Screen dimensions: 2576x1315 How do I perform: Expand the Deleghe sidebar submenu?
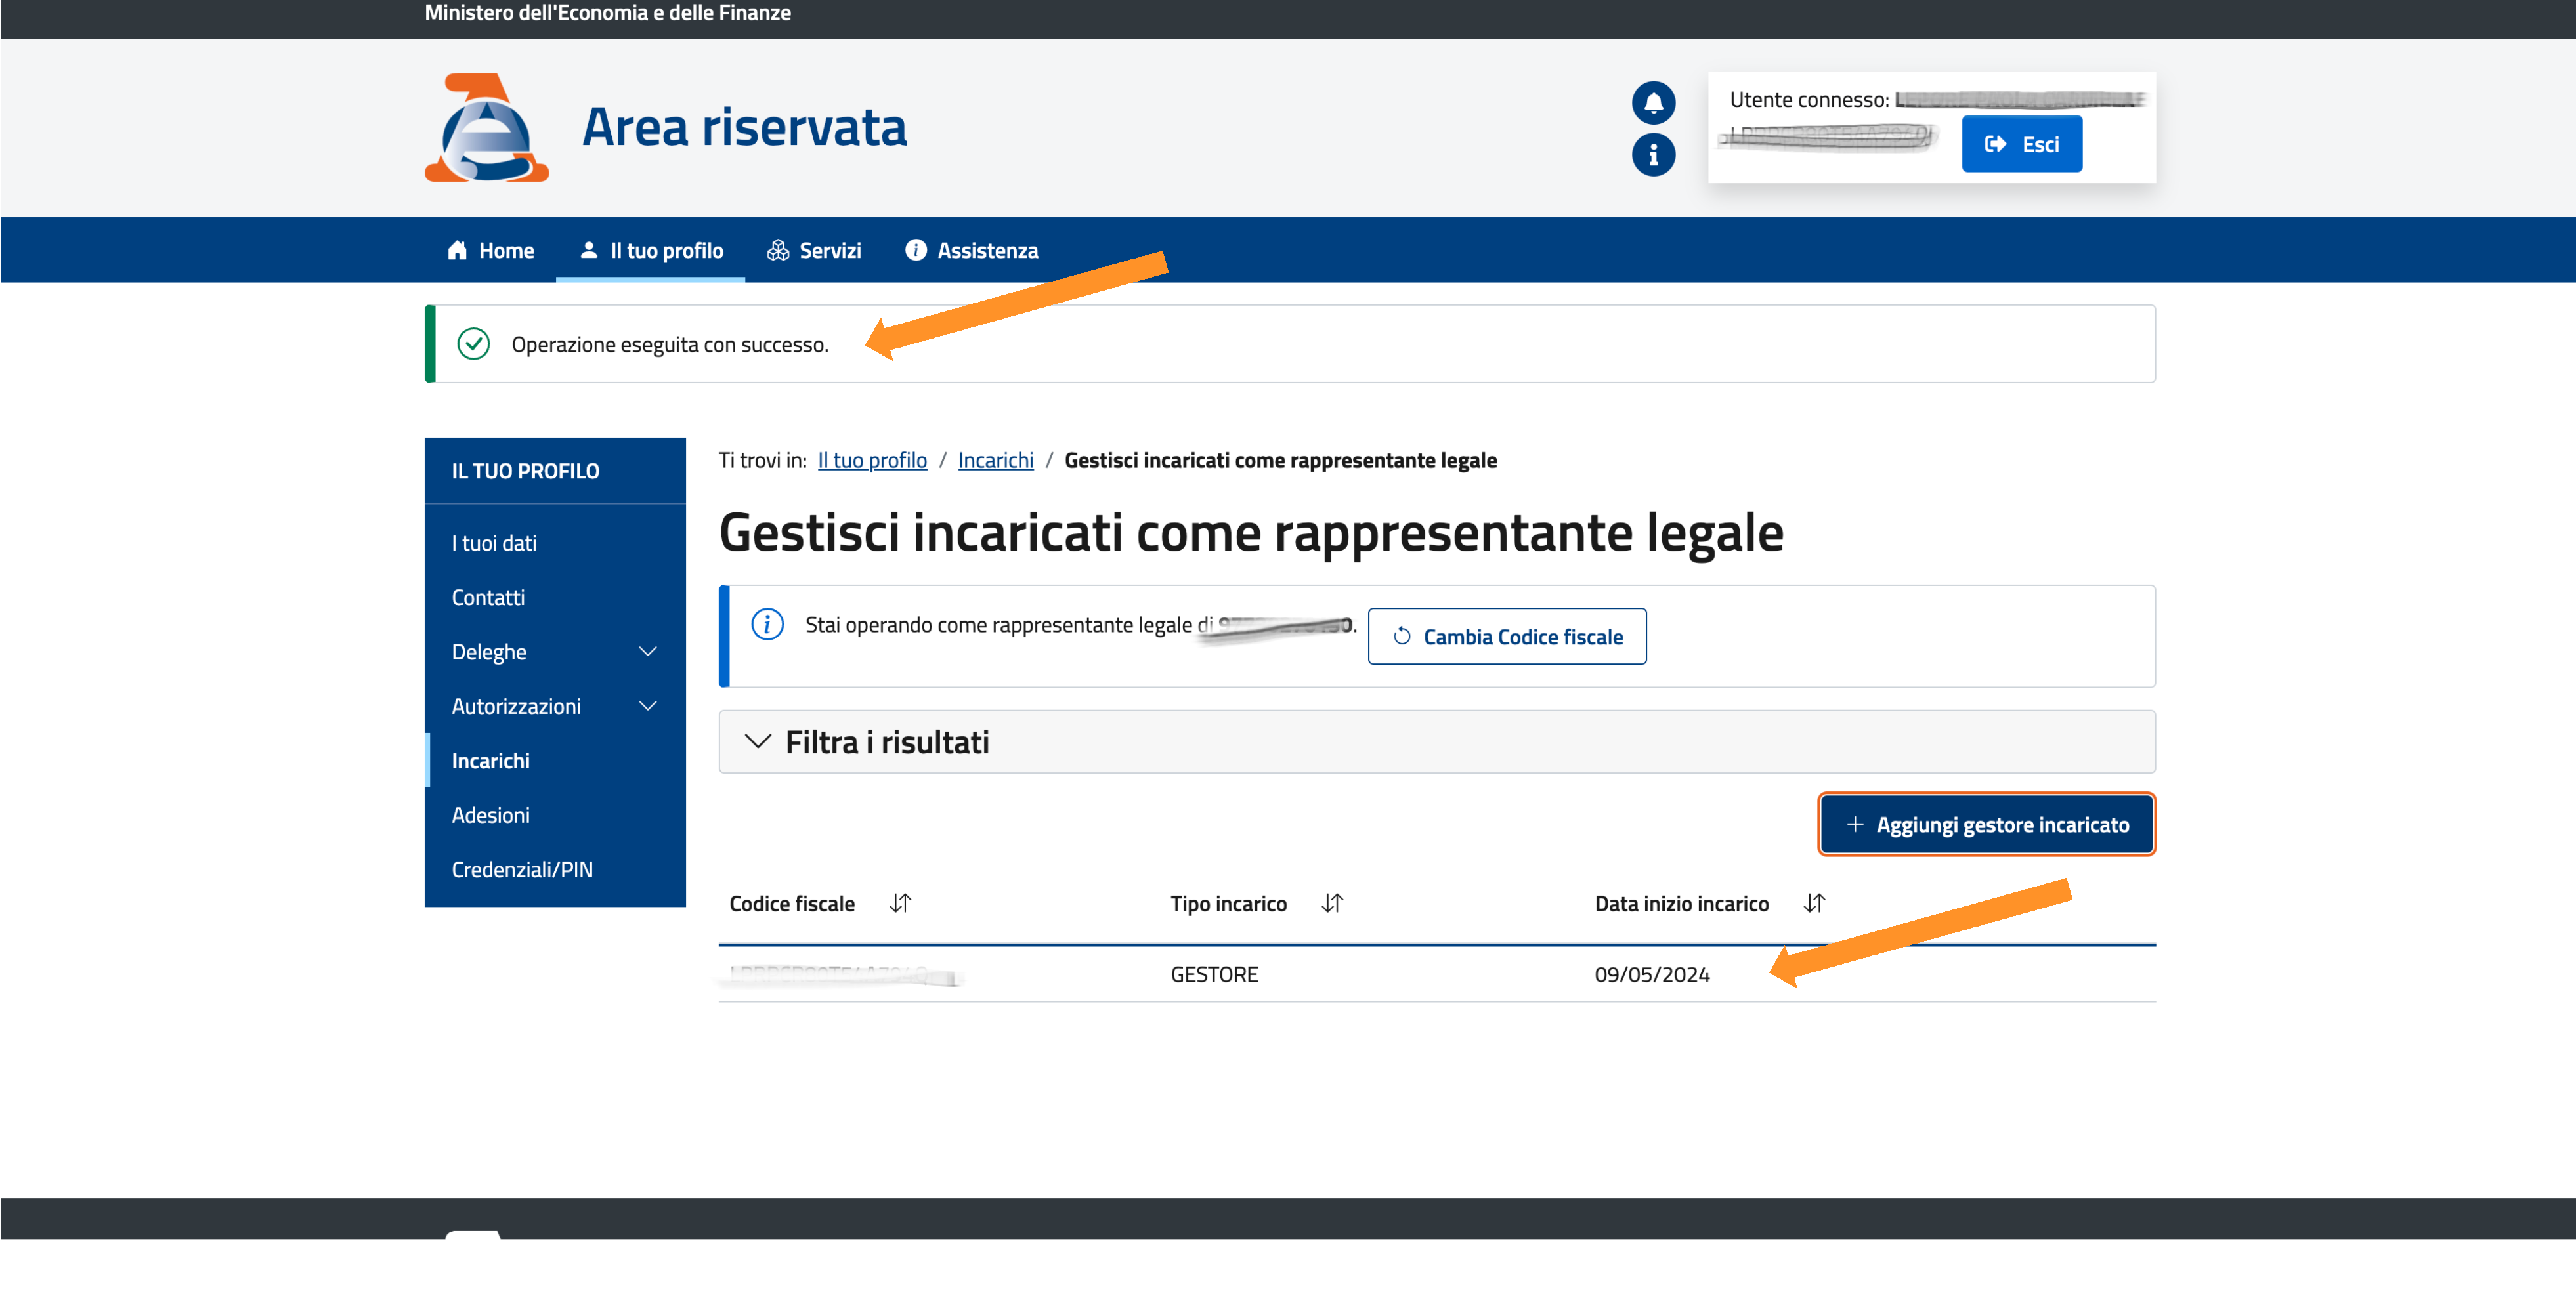[x=647, y=652]
